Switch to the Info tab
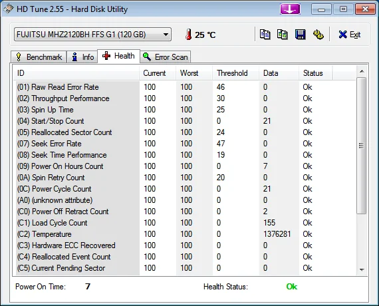This screenshot has width=379, height=306. (82, 57)
